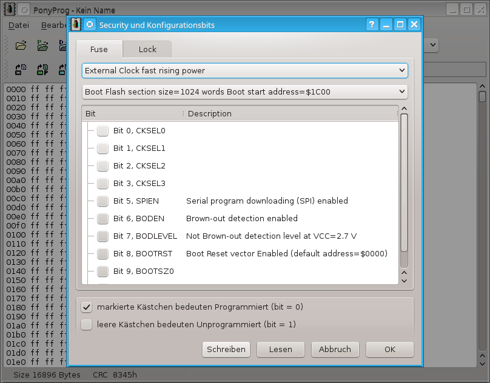
Task: Select 'Not Brown-out detection level at VCC=2.7 V' text
Action: 271,236
